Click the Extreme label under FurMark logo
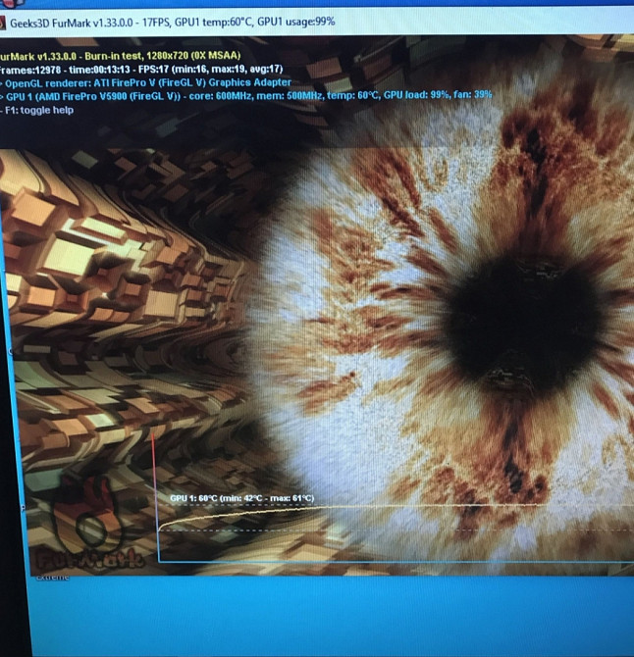The image size is (634, 657). [x=53, y=578]
